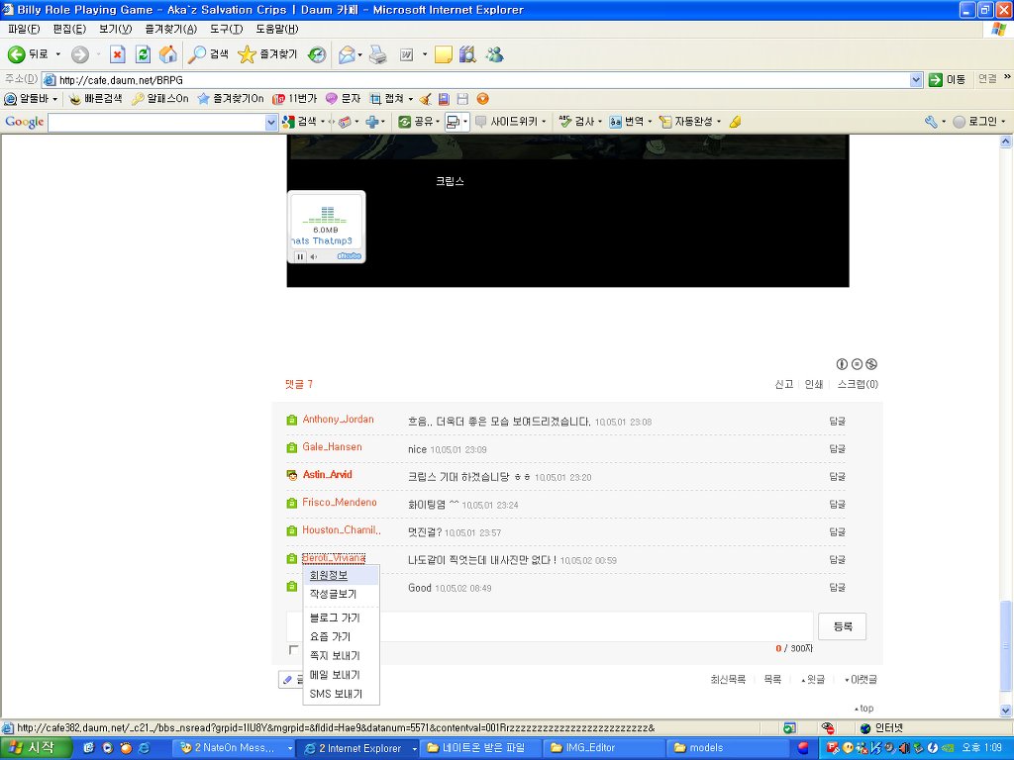The width and height of the screenshot is (1014, 760).
Task: Jump to page top via top link
Action: pos(863,709)
